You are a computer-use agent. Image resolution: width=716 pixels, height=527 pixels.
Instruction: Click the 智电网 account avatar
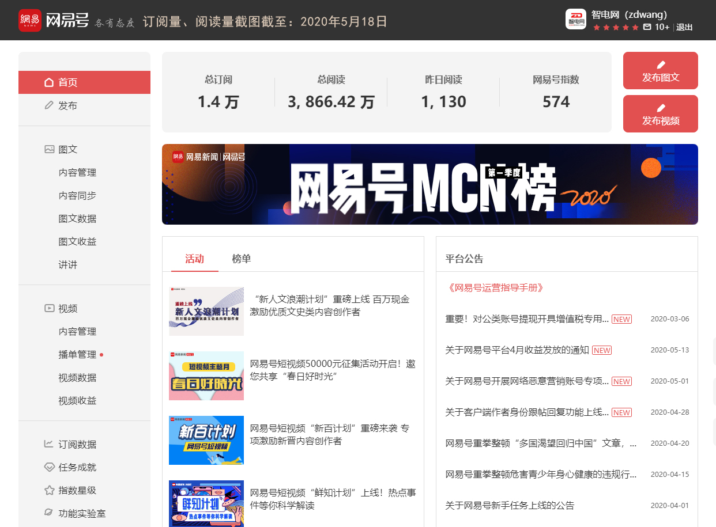pyautogui.click(x=576, y=19)
